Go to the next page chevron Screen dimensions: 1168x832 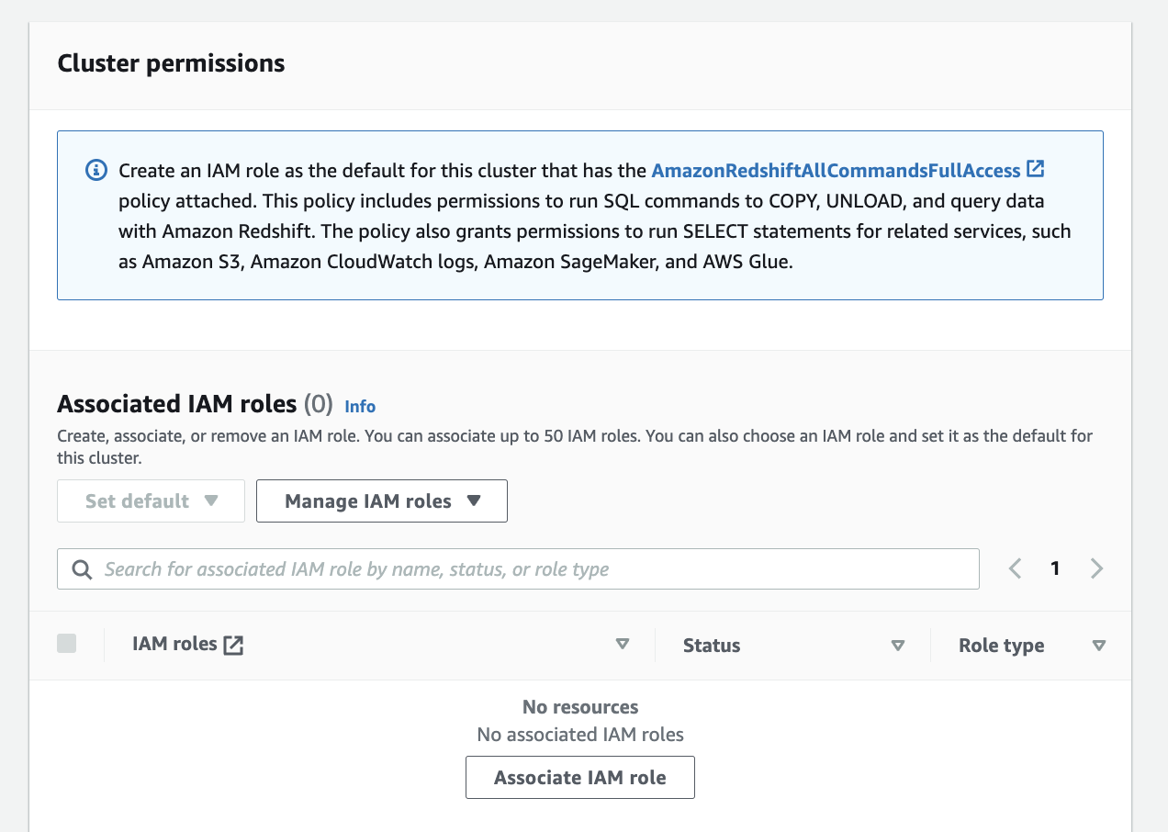(x=1096, y=568)
